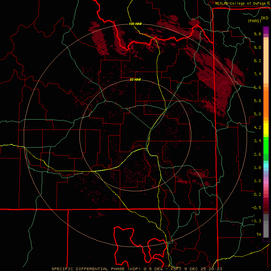Viewport: 271px width, 271px height.
Task: Click the DKD product label
Action: (x=265, y=18)
